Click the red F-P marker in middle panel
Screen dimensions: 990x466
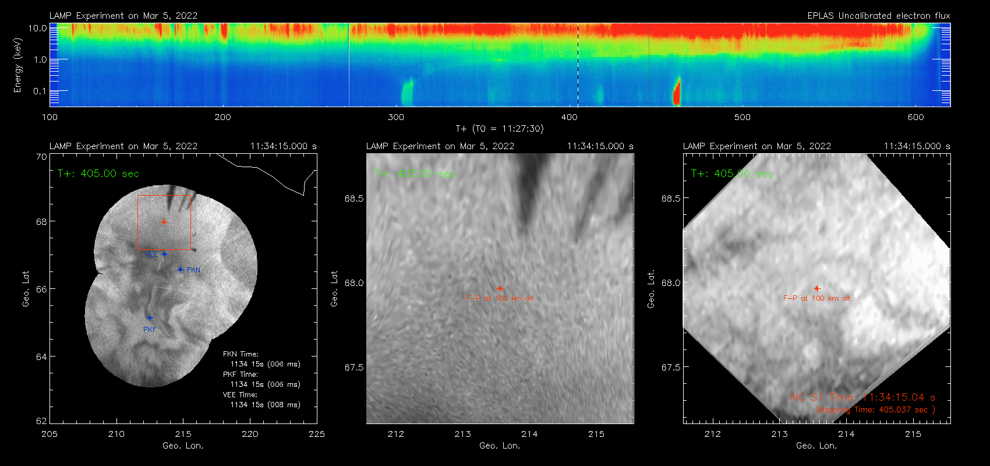500,288
